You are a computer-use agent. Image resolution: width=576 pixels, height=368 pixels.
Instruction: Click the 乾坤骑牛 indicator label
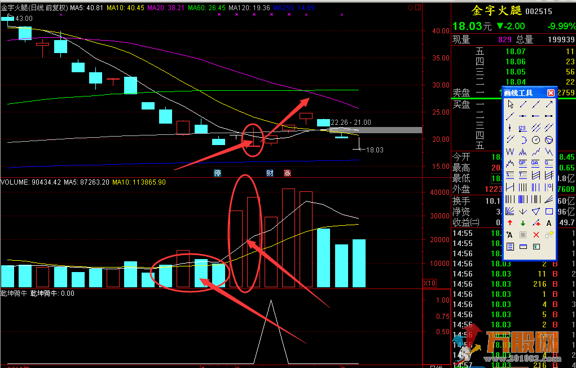click(x=14, y=293)
